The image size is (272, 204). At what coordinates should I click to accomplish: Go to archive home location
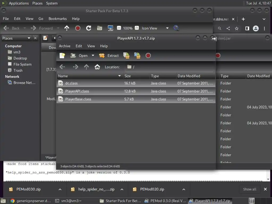coord(97,67)
